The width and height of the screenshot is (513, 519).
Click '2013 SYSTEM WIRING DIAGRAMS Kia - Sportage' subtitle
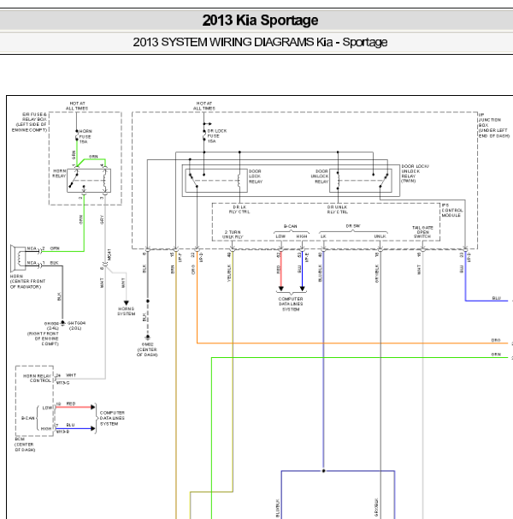(x=260, y=42)
